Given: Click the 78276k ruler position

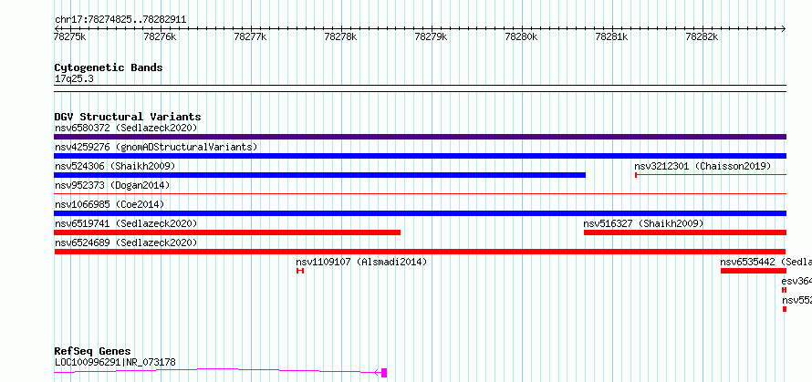Looking at the screenshot, I should [x=160, y=36].
